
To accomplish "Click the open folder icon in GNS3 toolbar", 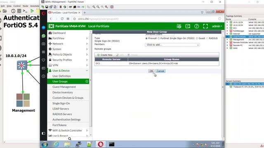I will pyautogui.click(x=5, y=11).
